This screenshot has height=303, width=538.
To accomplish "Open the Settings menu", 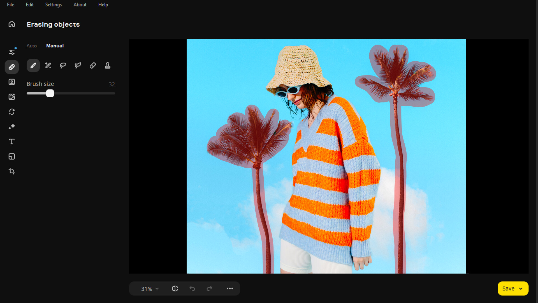I will coord(54,4).
